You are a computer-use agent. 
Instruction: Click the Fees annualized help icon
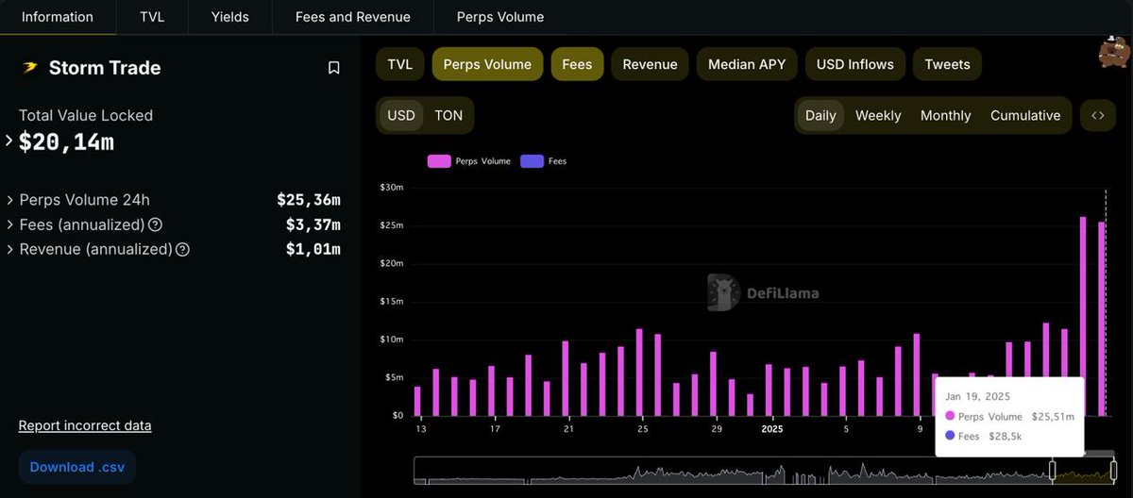click(x=156, y=224)
